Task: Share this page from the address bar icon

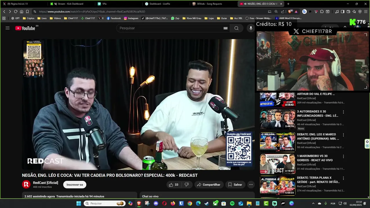Action: tap(283, 12)
